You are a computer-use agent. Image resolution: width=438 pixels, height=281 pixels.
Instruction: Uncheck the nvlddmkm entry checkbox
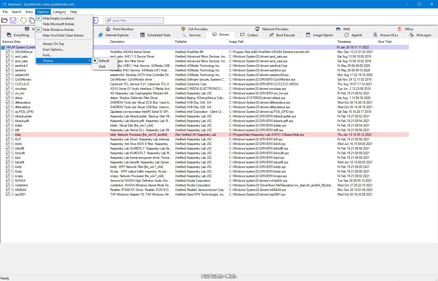[x=8, y=185]
